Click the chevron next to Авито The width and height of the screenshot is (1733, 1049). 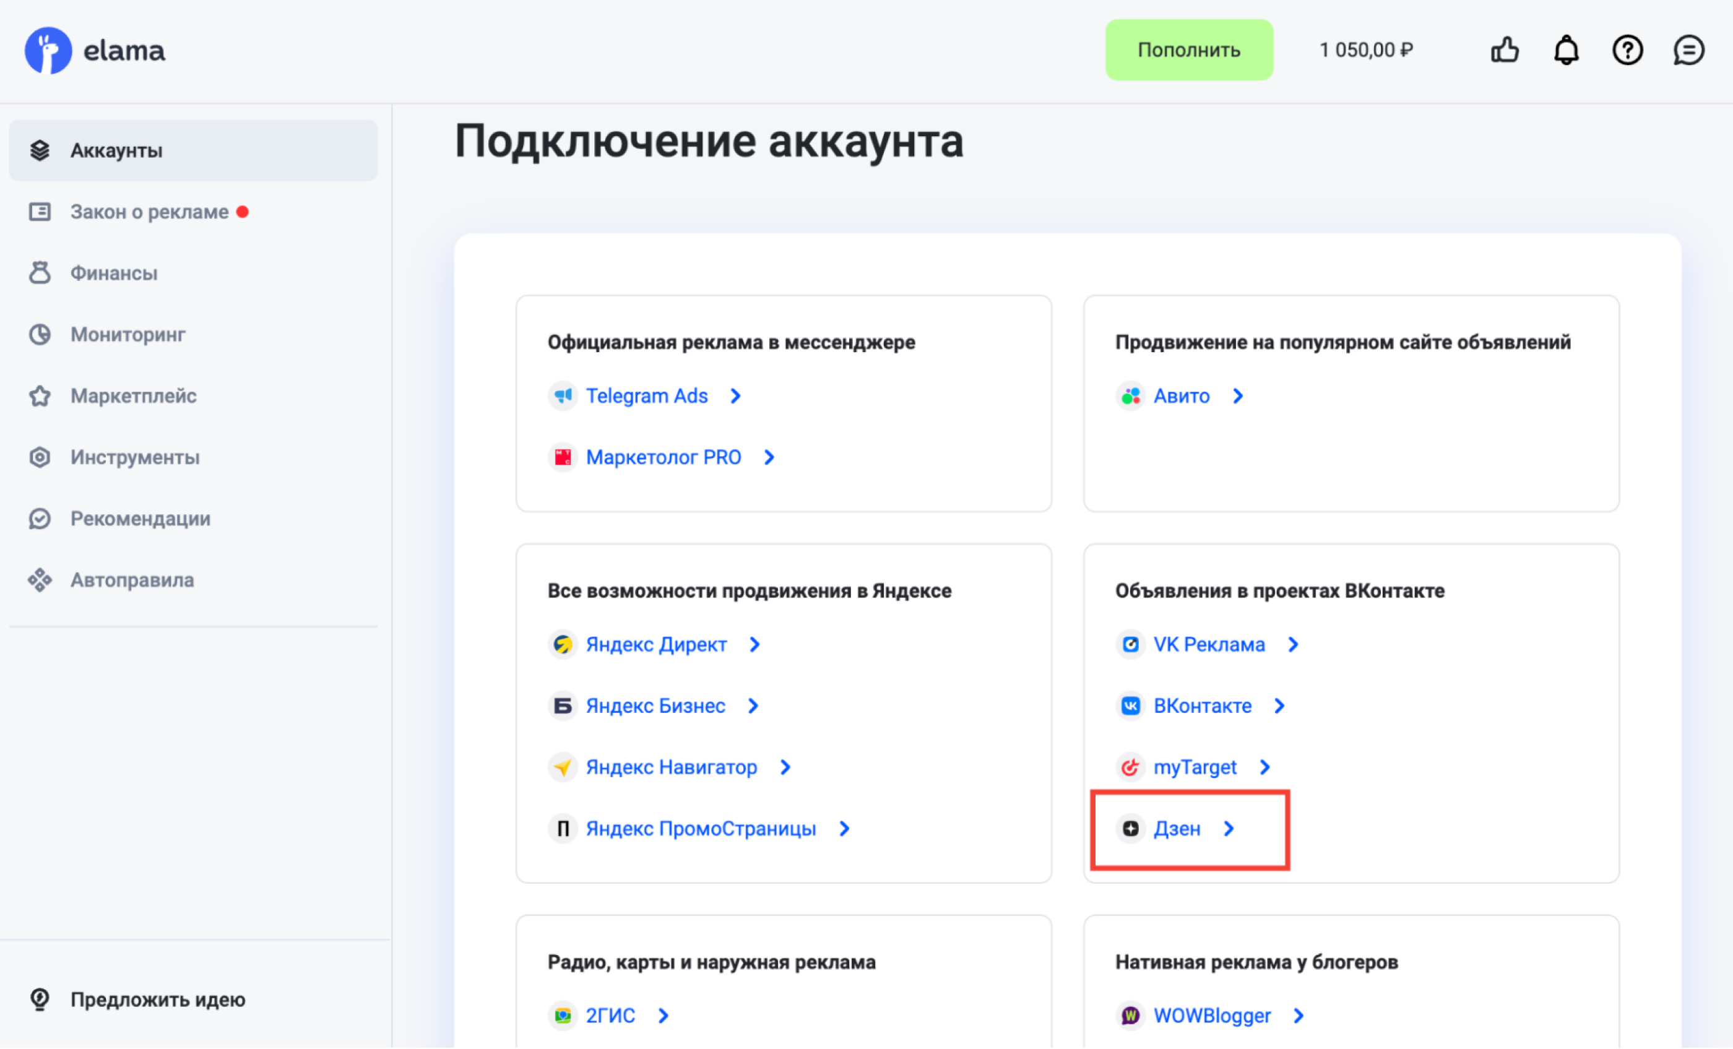[1238, 396]
